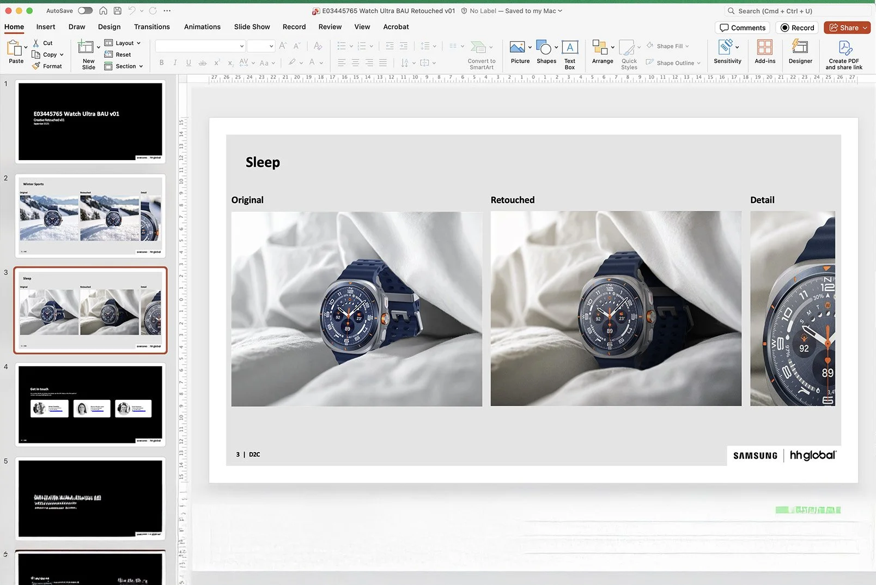Select slide 4 Get in touch thumbnail
Screen dimensions: 876x585
(90, 405)
